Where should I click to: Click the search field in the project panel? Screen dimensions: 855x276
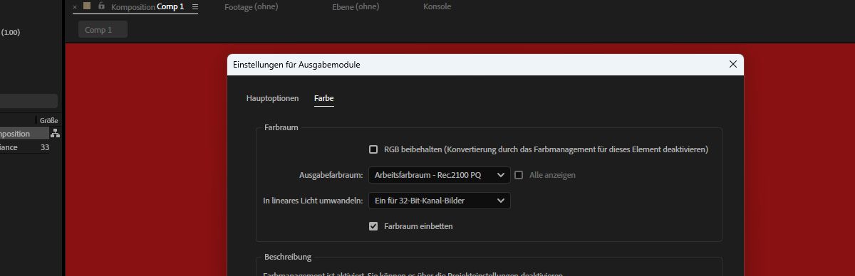point(28,101)
